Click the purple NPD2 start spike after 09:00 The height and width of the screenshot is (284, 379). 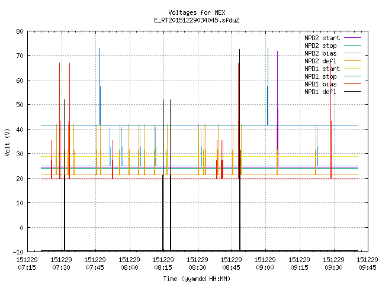(x=278, y=109)
